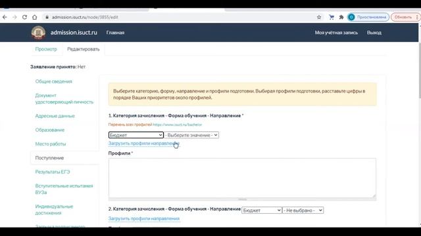Open the admission.isuct.ru site title link

coord(74,33)
